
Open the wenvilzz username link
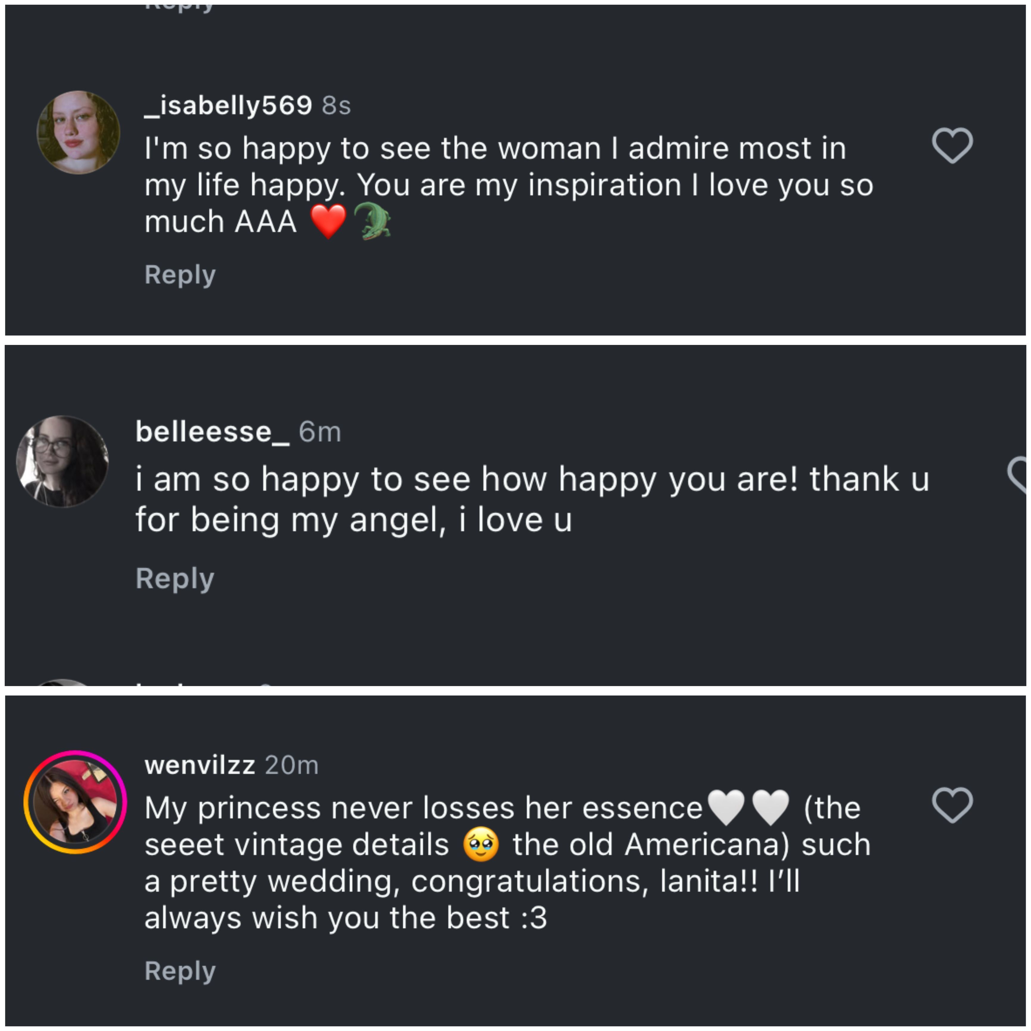(200, 765)
